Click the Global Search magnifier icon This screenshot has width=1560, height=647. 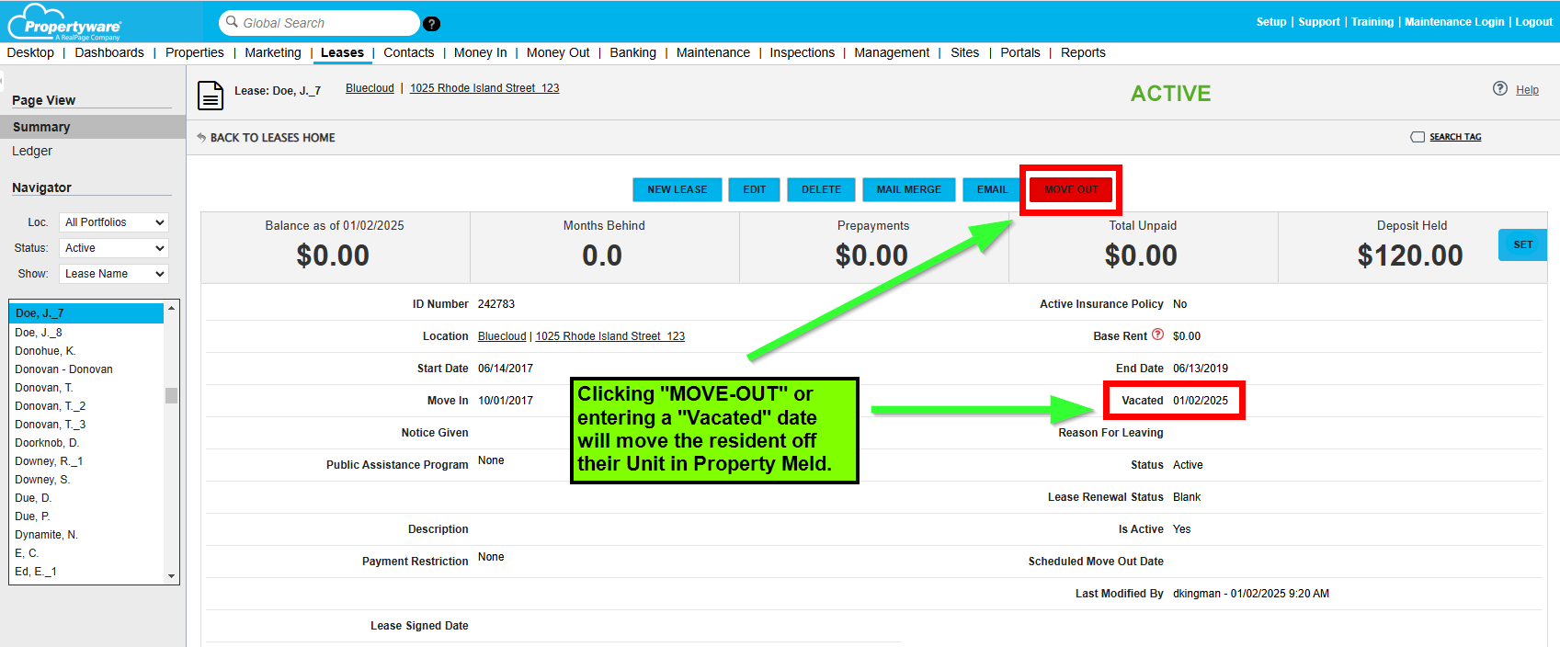(232, 22)
